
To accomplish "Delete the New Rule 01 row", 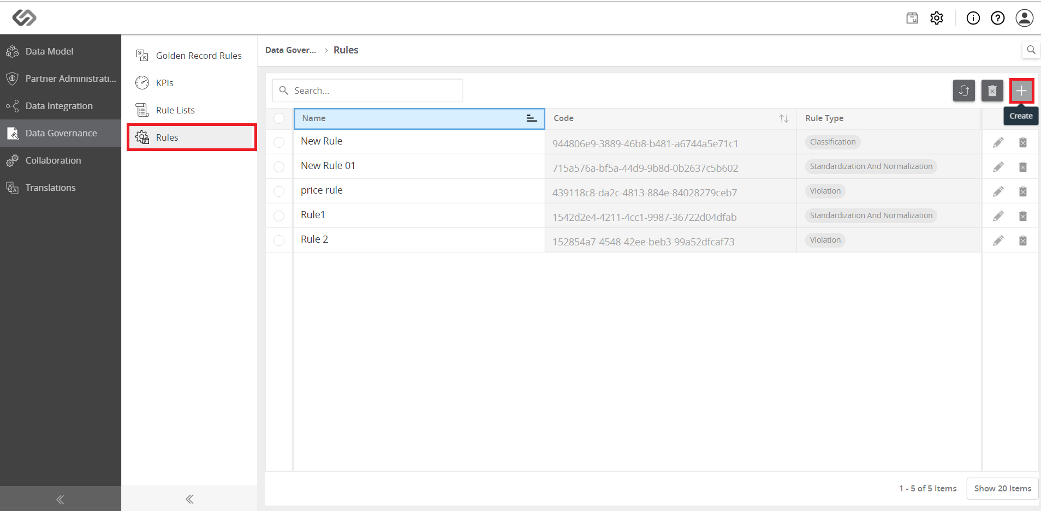I will click(x=1023, y=167).
